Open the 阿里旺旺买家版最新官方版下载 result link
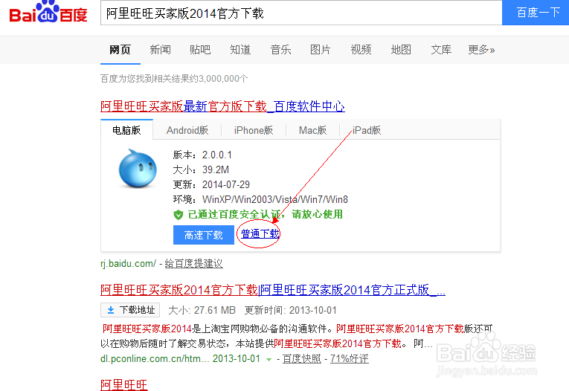This screenshot has height=391, width=569. [x=222, y=106]
